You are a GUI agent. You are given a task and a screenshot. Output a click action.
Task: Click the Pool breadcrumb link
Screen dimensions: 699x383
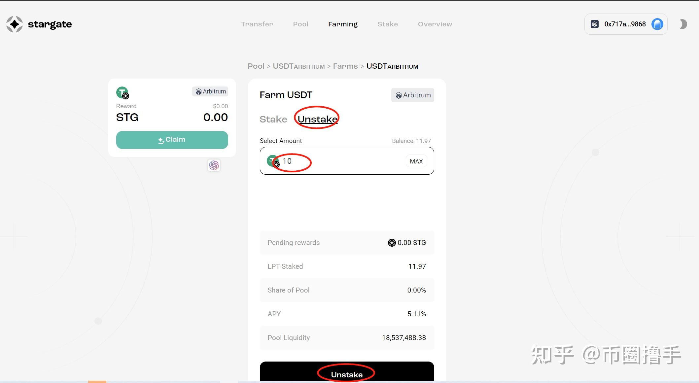(x=256, y=66)
